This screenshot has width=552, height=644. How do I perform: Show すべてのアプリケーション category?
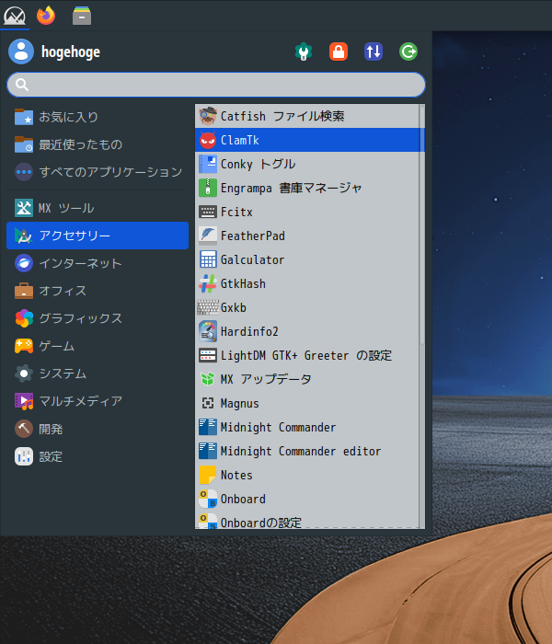(98, 172)
